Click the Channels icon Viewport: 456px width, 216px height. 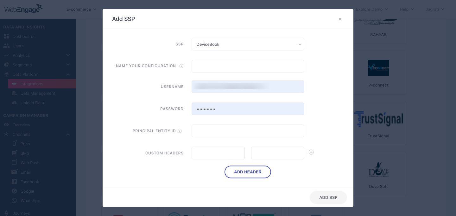(6, 134)
